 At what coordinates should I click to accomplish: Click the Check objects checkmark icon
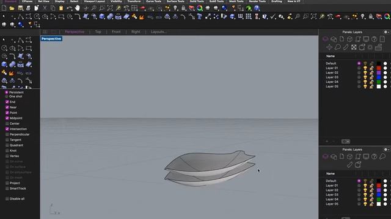(x=273, y=16)
